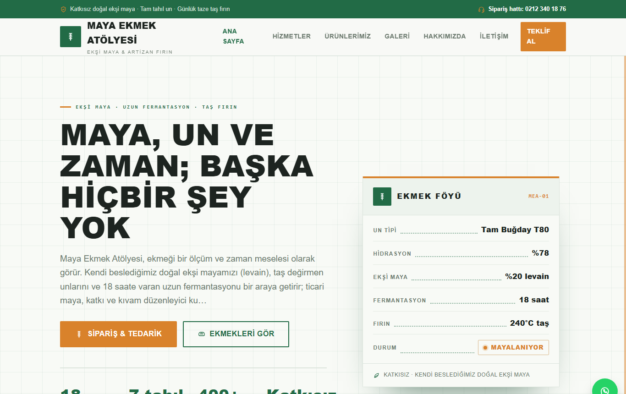Open the Galeri menu item

397,36
